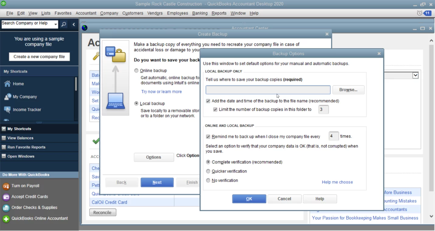This screenshot has height=231, width=435.
Task: Click the shortcuts list scrollbar in left panel
Action: click(76, 84)
